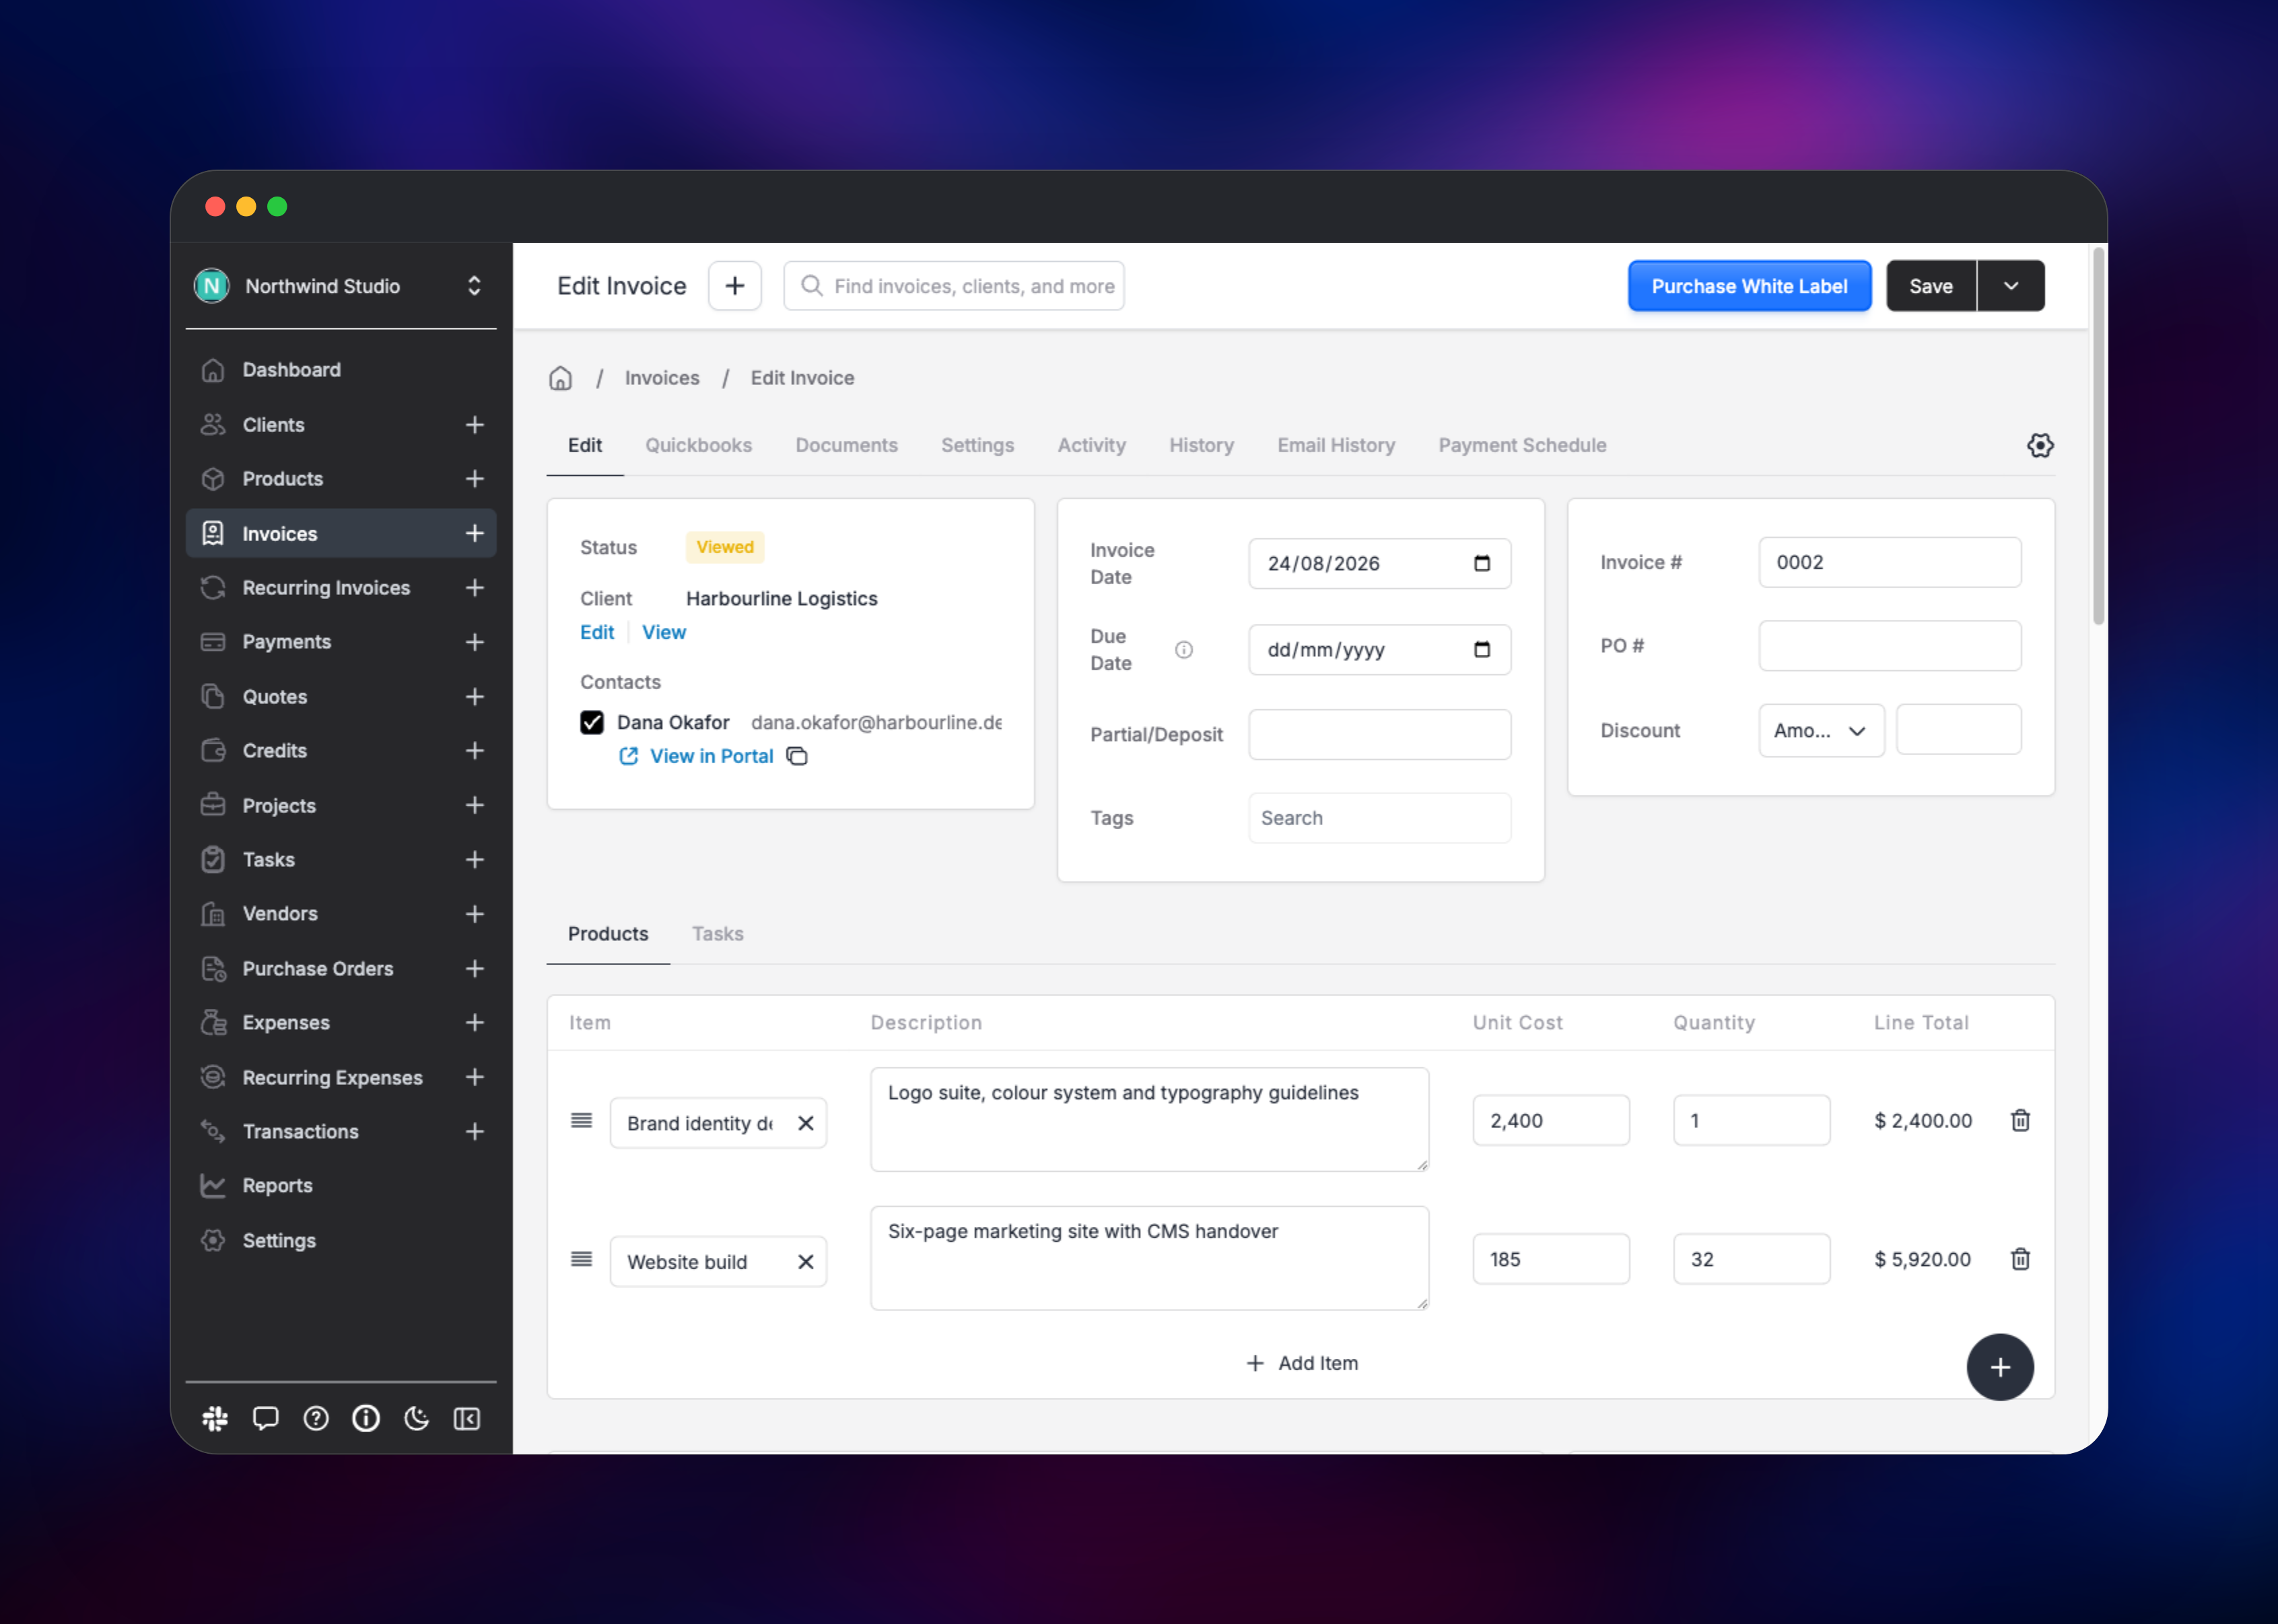2278x1624 pixels.
Task: Click the page vertical scrollbar
Action: pos(2098,436)
